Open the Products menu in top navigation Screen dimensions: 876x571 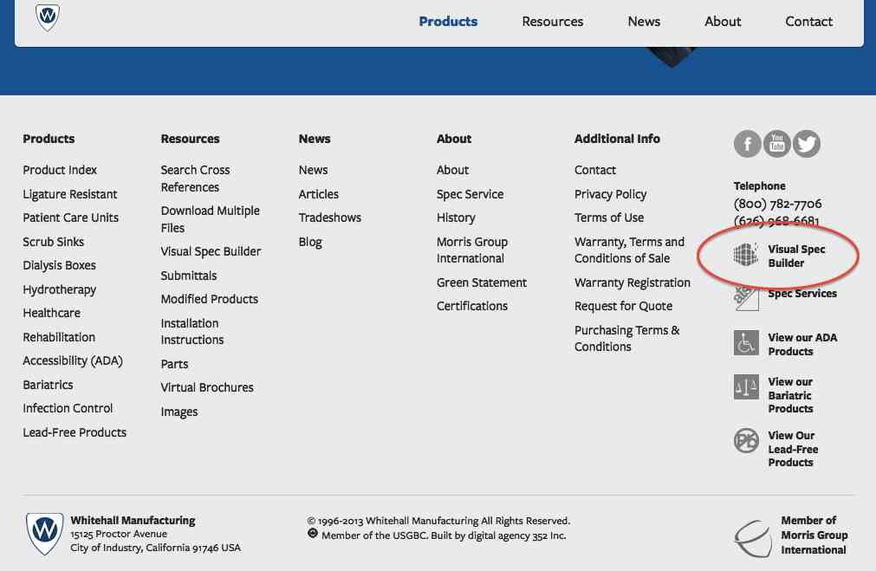(448, 22)
